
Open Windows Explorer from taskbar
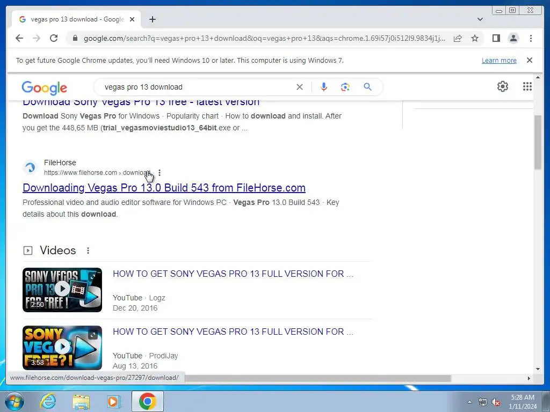(x=81, y=401)
